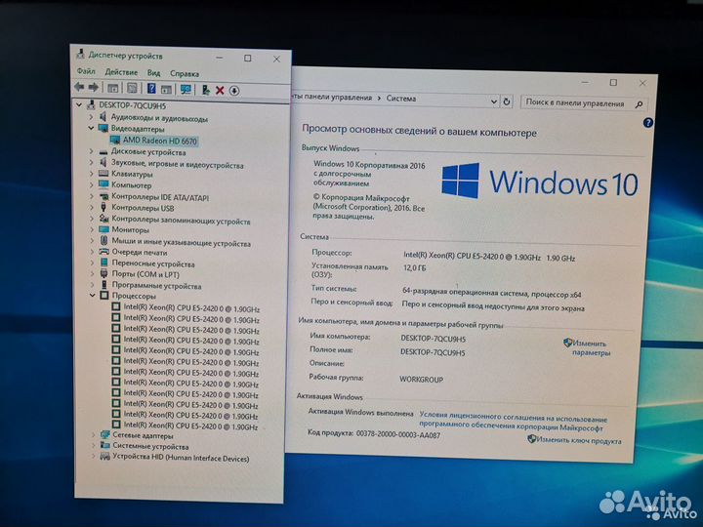Expand the Контроллеры USB category
703x527 pixels.
93,208
